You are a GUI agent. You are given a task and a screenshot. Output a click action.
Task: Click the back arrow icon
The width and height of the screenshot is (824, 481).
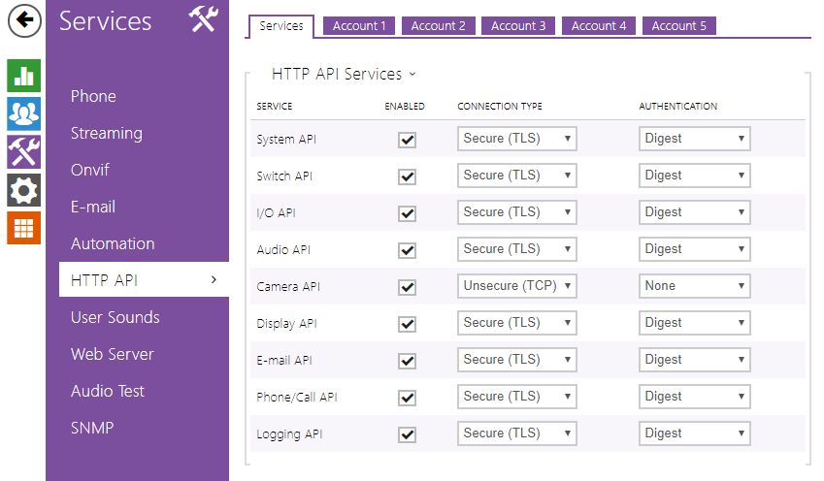[x=23, y=21]
